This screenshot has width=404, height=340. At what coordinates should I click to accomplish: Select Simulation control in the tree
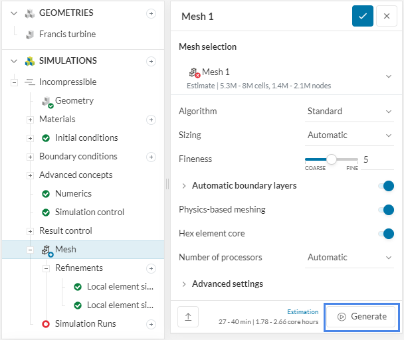point(90,212)
